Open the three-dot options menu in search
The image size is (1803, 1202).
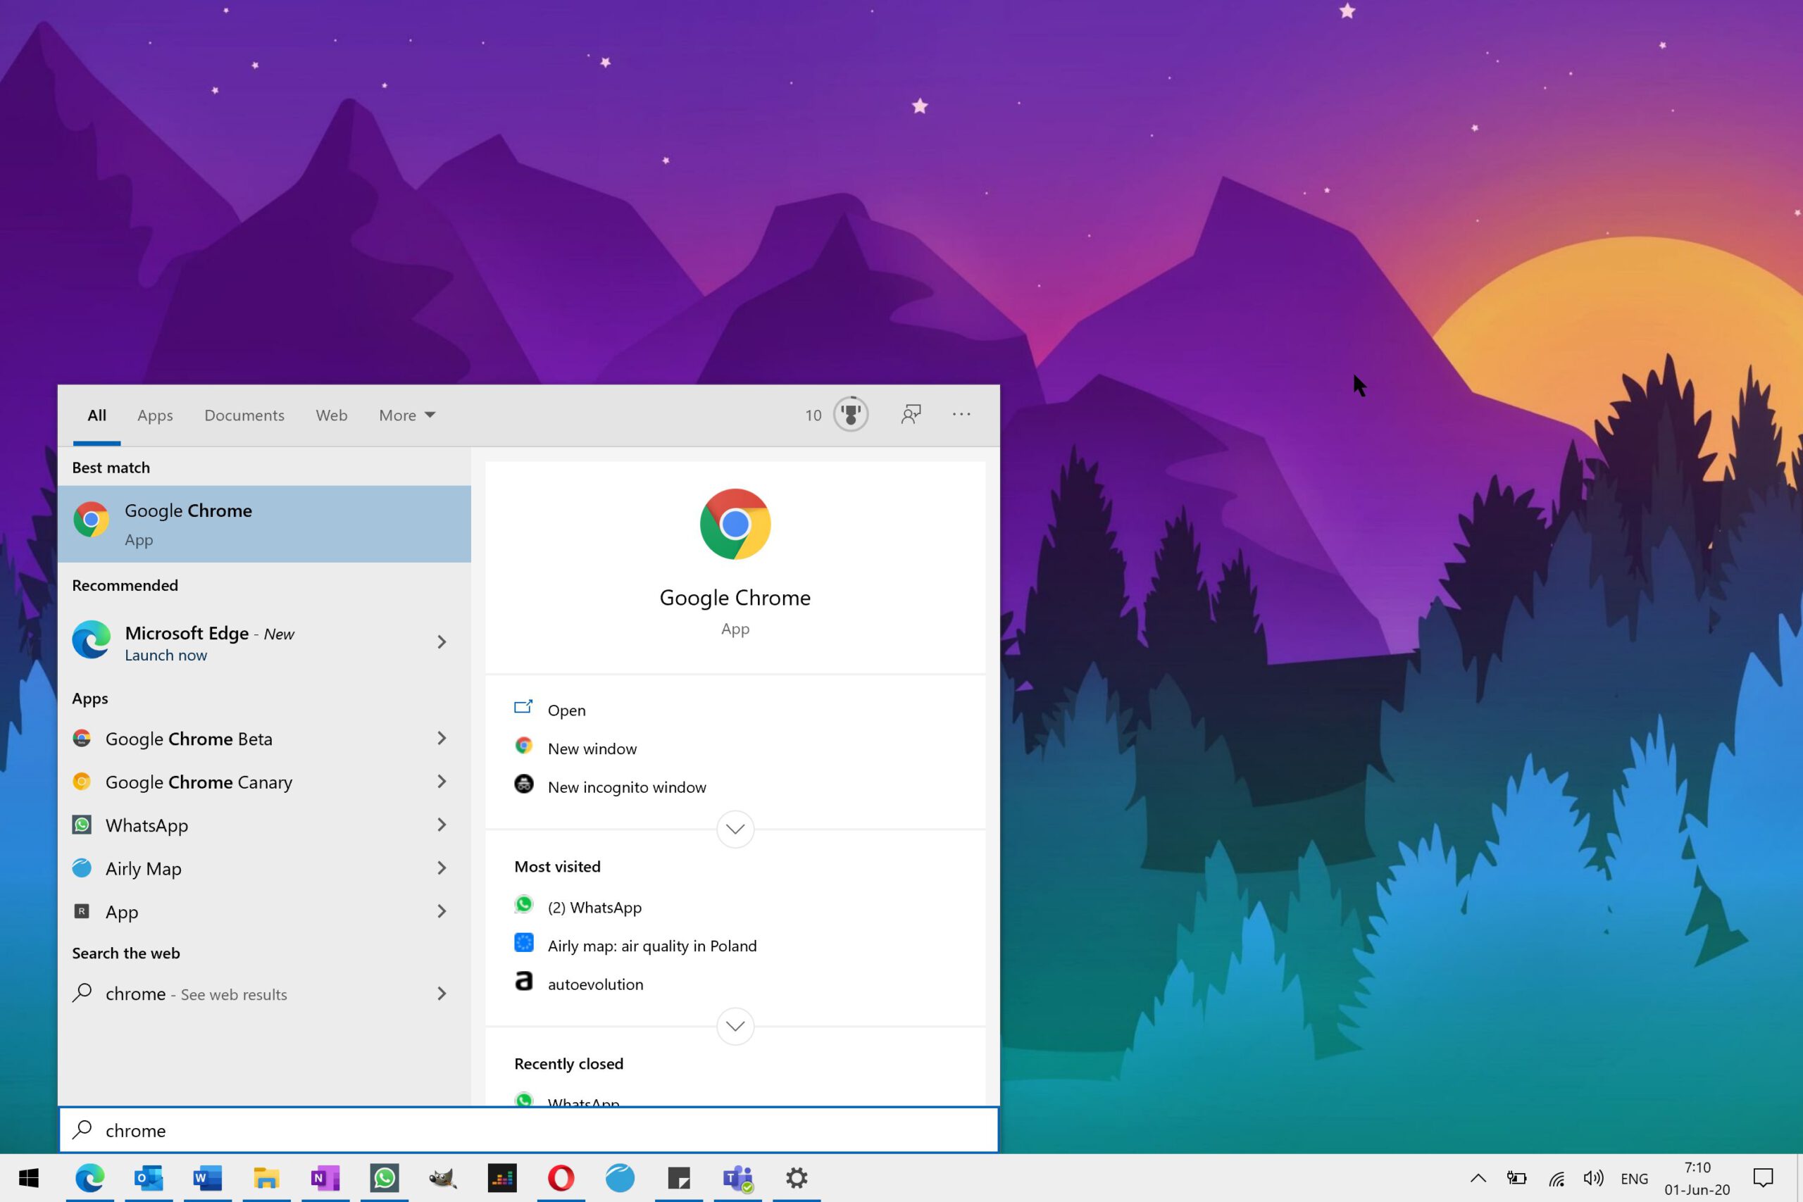coord(961,414)
